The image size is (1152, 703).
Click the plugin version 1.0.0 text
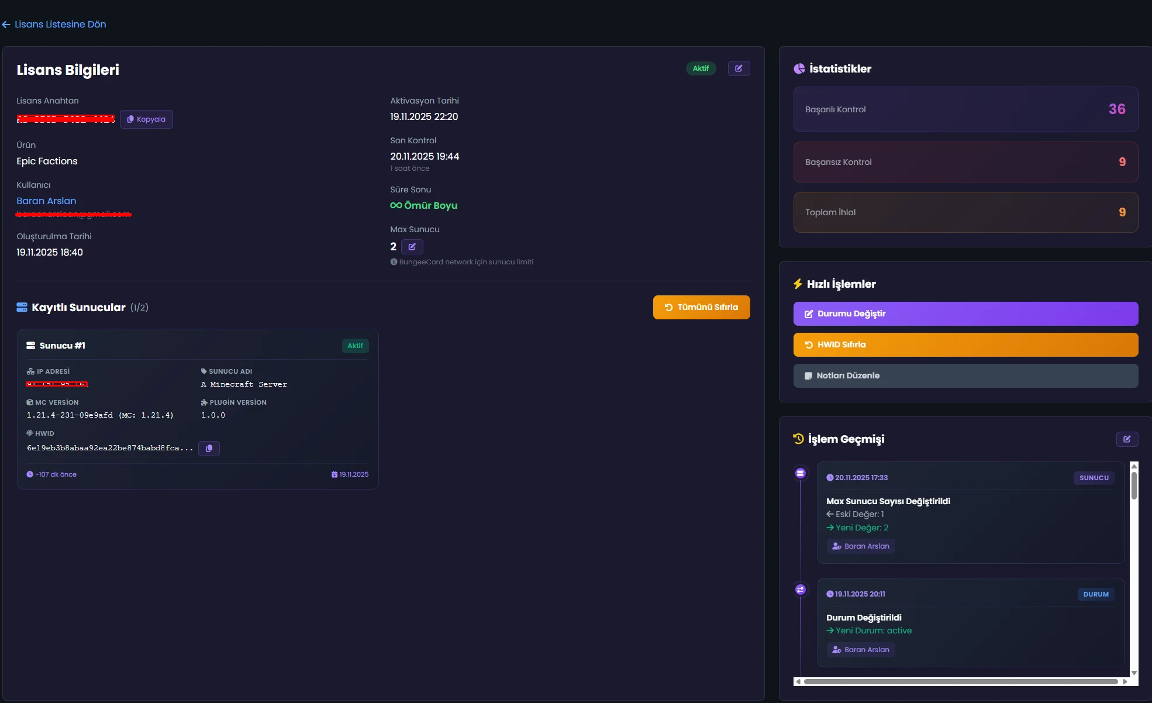213,415
